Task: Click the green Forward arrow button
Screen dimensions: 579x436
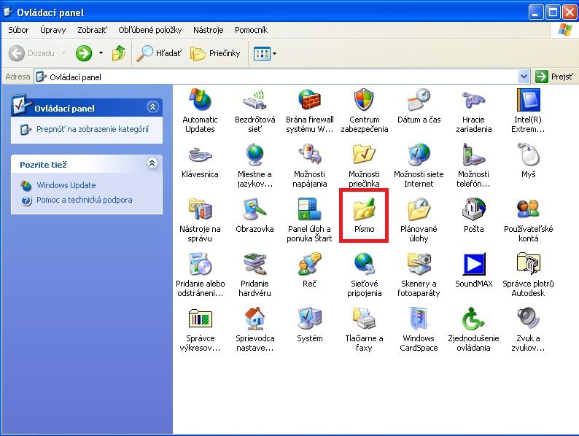Action: pyautogui.click(x=84, y=53)
